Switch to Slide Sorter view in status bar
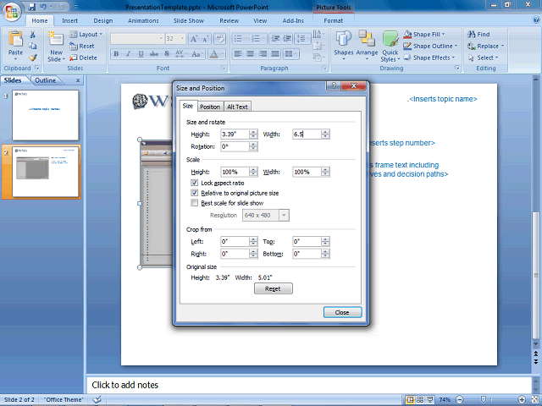Screen dimensions: 542x406 (420, 400)
